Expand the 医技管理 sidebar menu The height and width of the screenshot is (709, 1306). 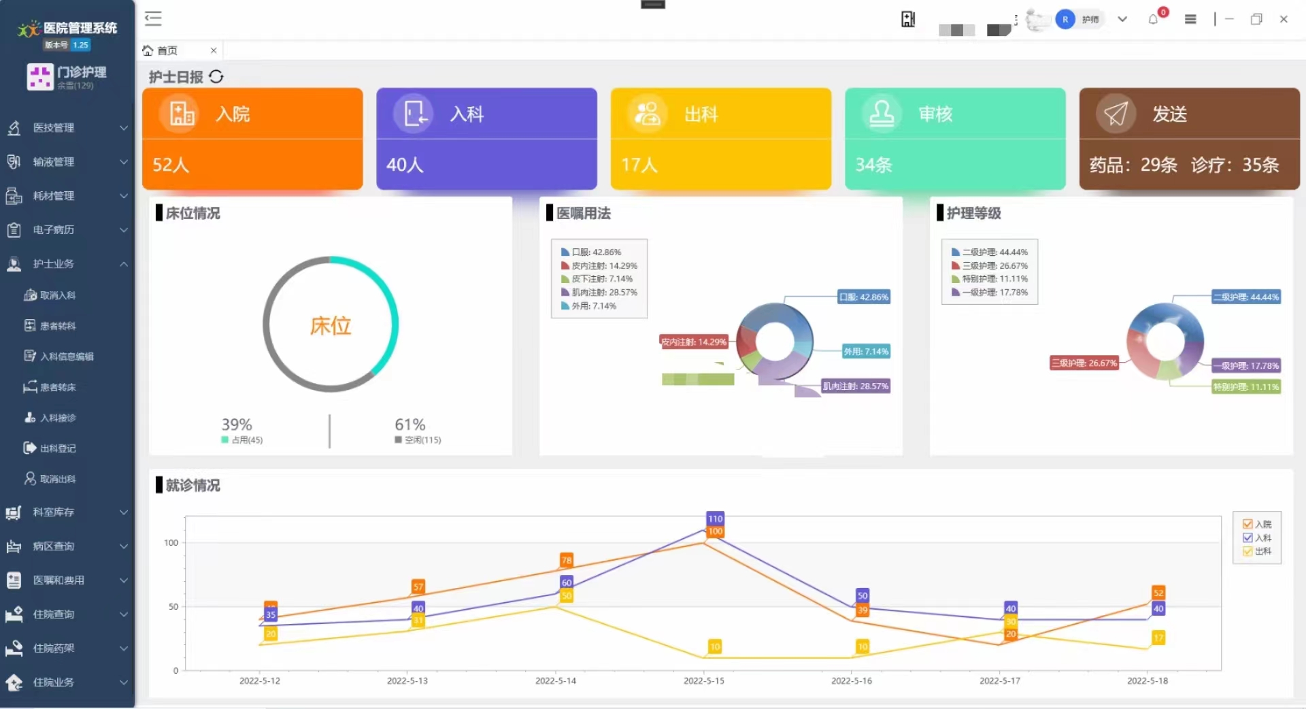pos(67,128)
